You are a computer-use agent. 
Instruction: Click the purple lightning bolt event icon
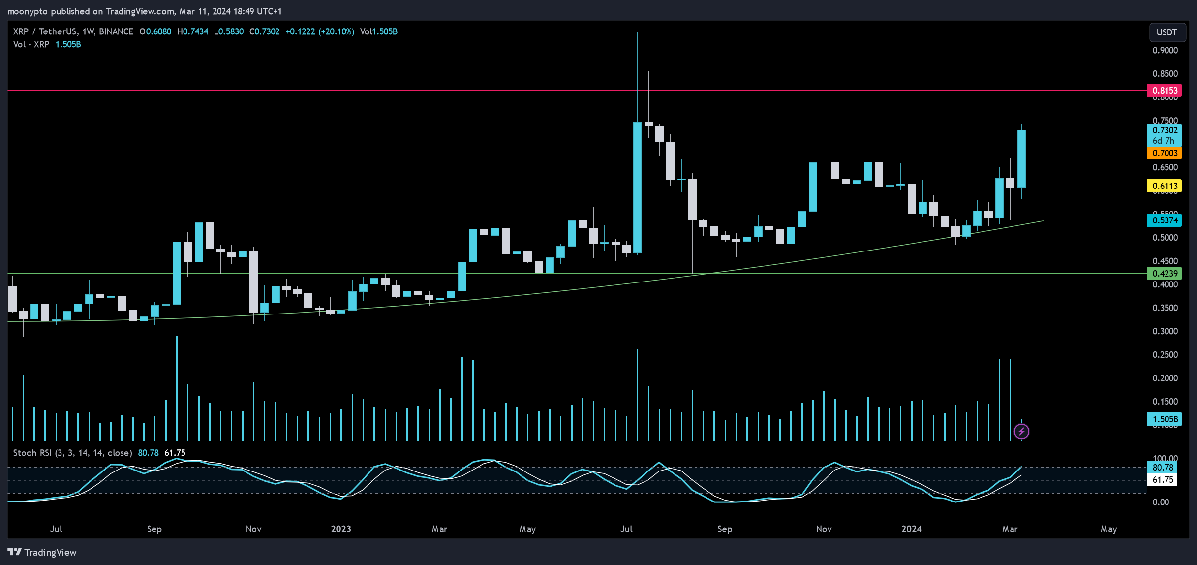(1021, 432)
